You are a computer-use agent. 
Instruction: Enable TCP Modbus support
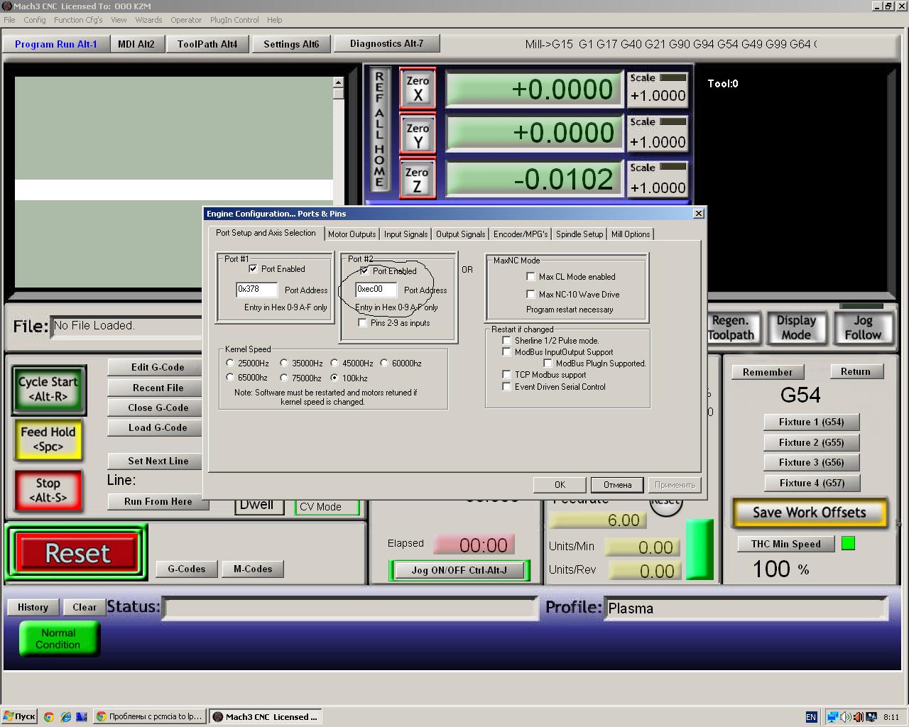pyautogui.click(x=506, y=375)
